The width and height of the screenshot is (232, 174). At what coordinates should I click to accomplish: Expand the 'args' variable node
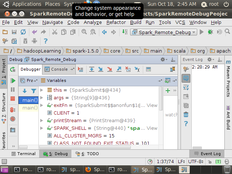42,98
